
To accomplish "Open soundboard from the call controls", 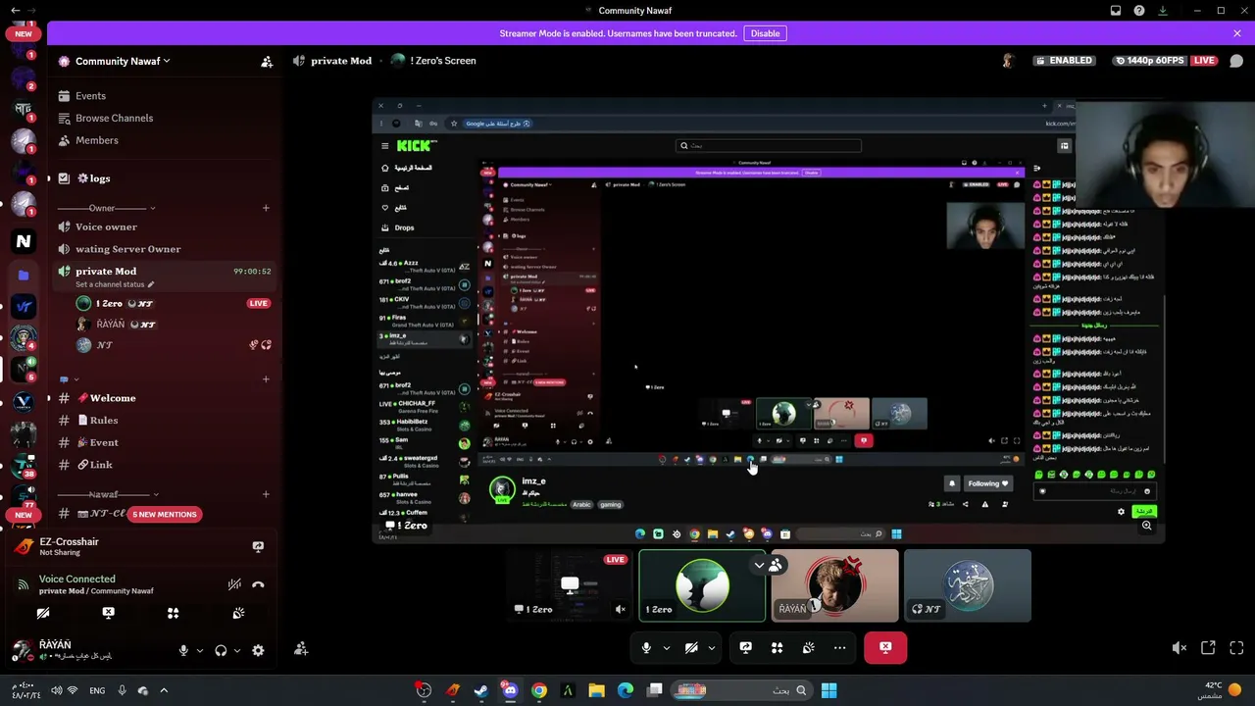I will [x=808, y=647].
